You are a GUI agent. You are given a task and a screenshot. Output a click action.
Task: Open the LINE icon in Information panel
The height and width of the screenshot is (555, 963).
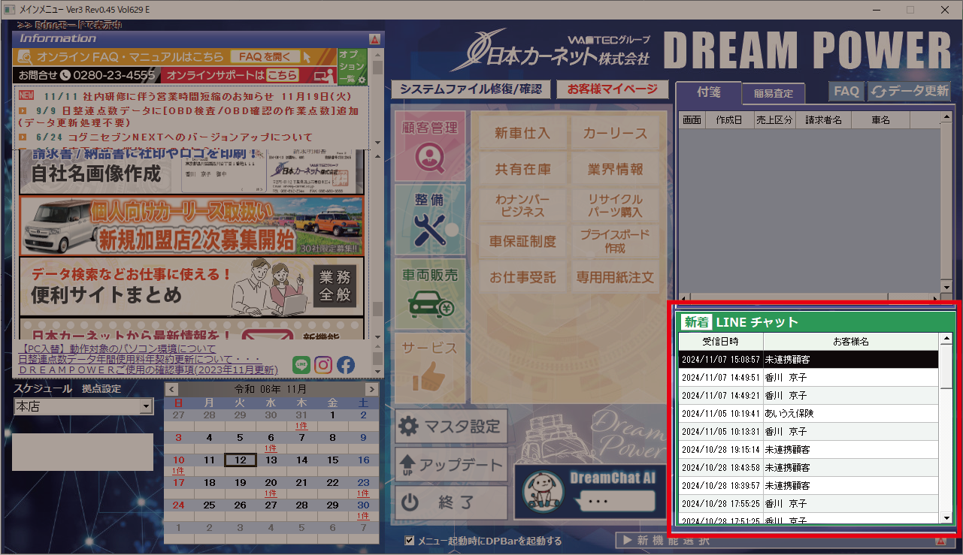301,364
